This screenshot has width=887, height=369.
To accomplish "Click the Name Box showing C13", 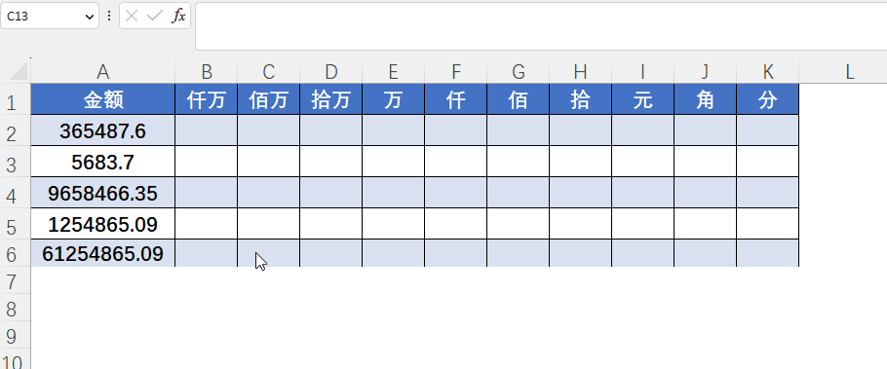I will click(x=49, y=16).
